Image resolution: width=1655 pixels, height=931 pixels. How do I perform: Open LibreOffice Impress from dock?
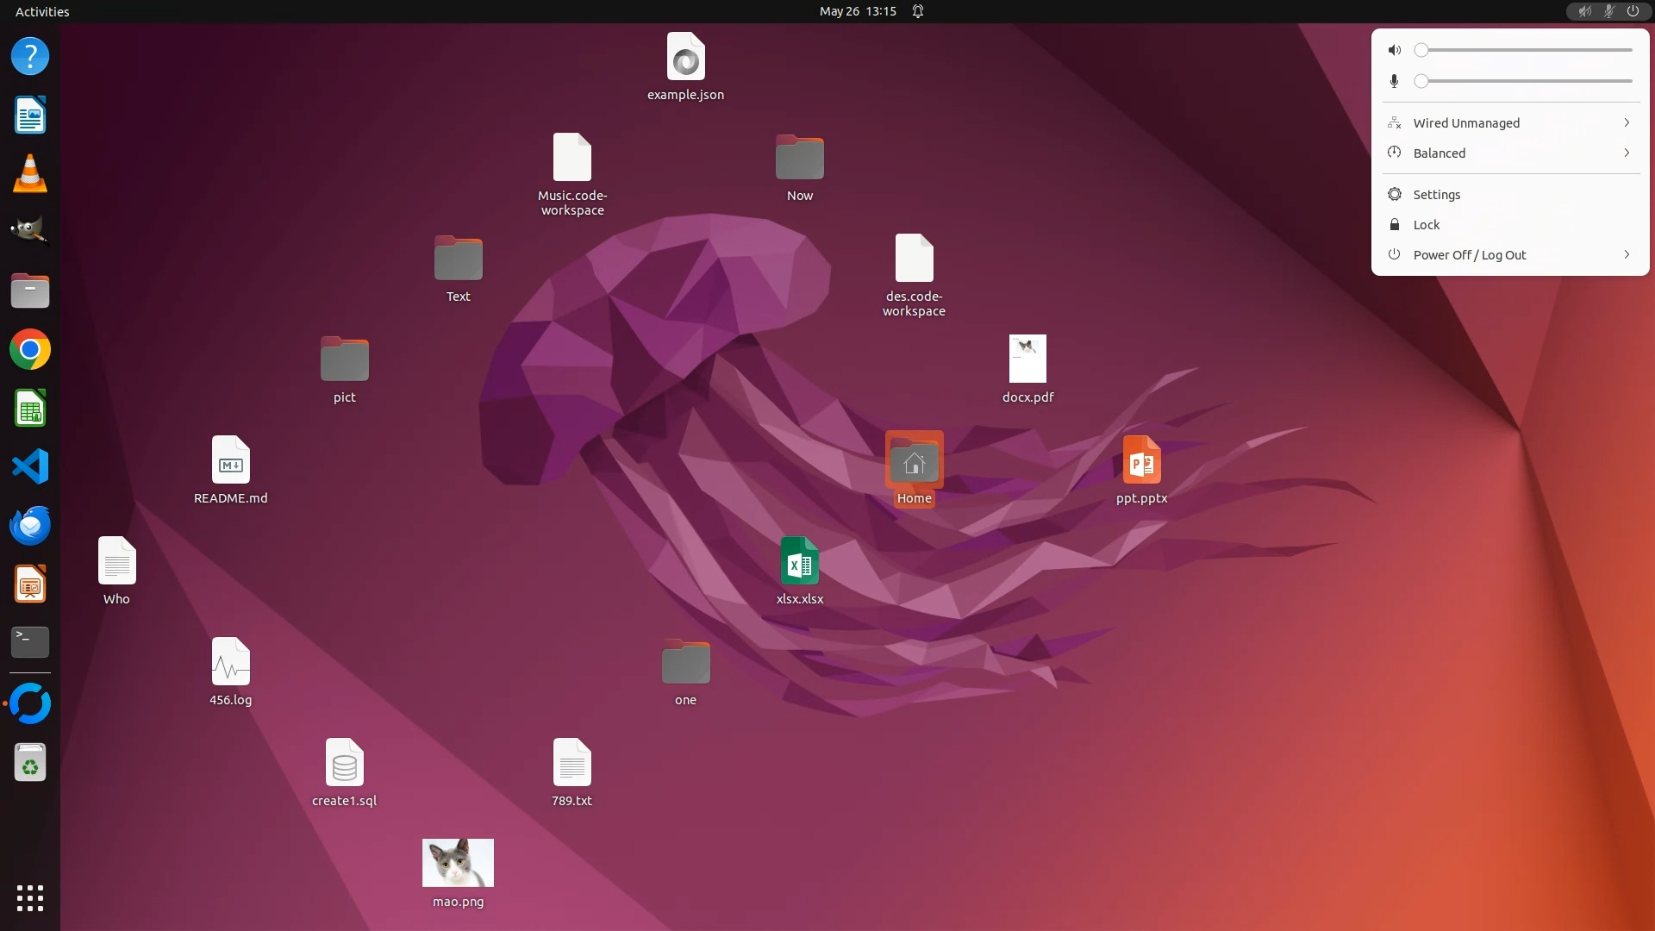pos(30,584)
